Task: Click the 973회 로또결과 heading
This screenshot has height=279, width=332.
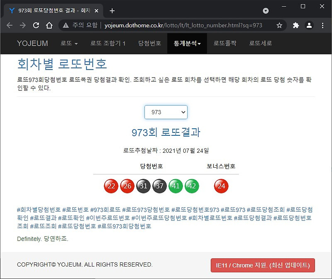Action: click(166, 132)
